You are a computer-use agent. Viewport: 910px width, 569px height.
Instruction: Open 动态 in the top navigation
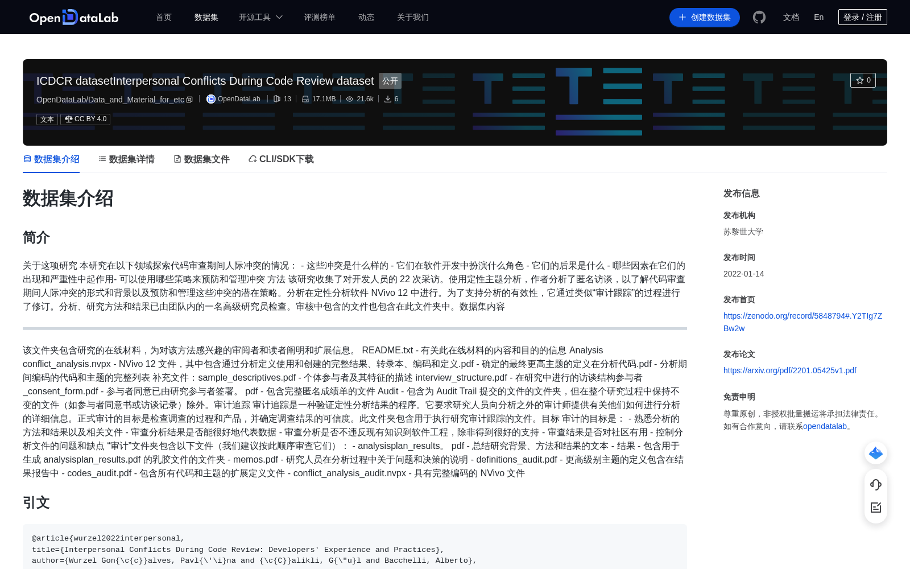pos(366,17)
